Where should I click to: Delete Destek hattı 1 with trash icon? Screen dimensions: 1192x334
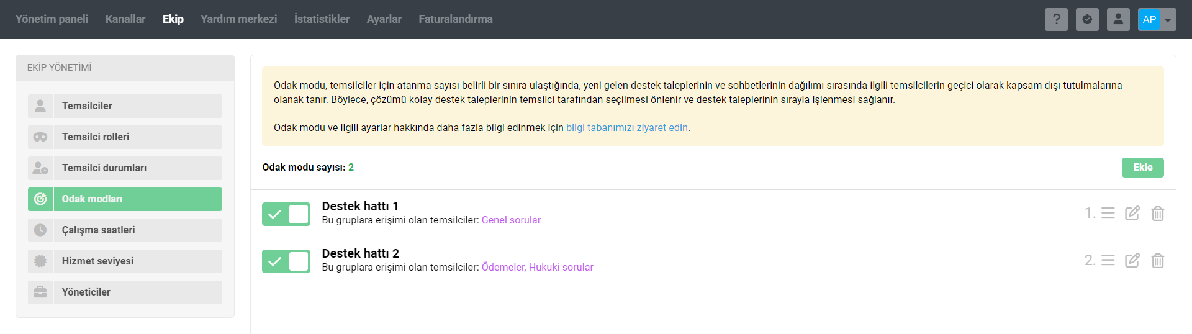1158,213
